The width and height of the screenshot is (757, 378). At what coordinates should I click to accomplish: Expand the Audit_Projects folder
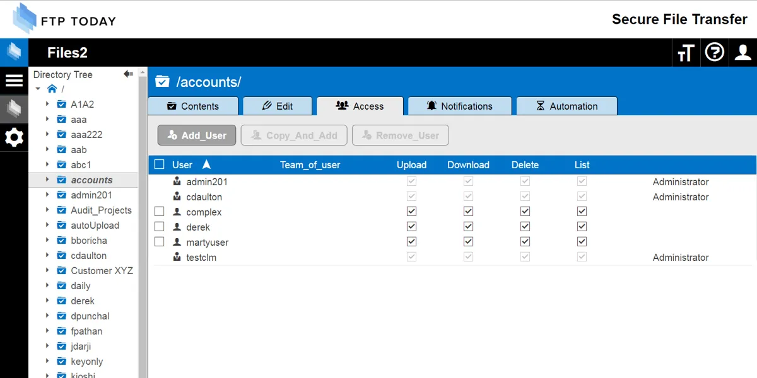(x=47, y=210)
